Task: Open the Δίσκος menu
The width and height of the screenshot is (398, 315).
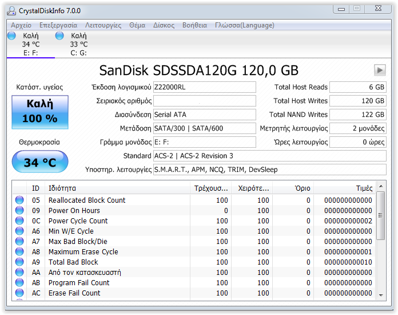Action: point(164,25)
